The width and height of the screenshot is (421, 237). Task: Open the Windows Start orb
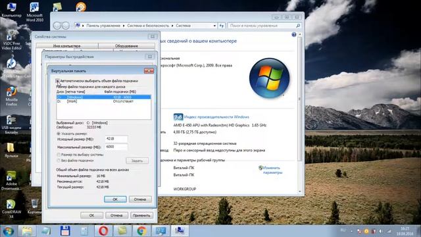coord(9,231)
